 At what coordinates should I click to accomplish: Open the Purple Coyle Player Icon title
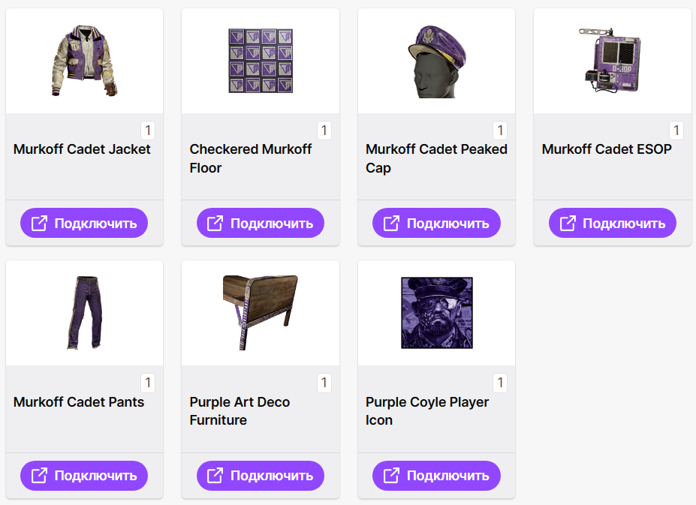427,411
